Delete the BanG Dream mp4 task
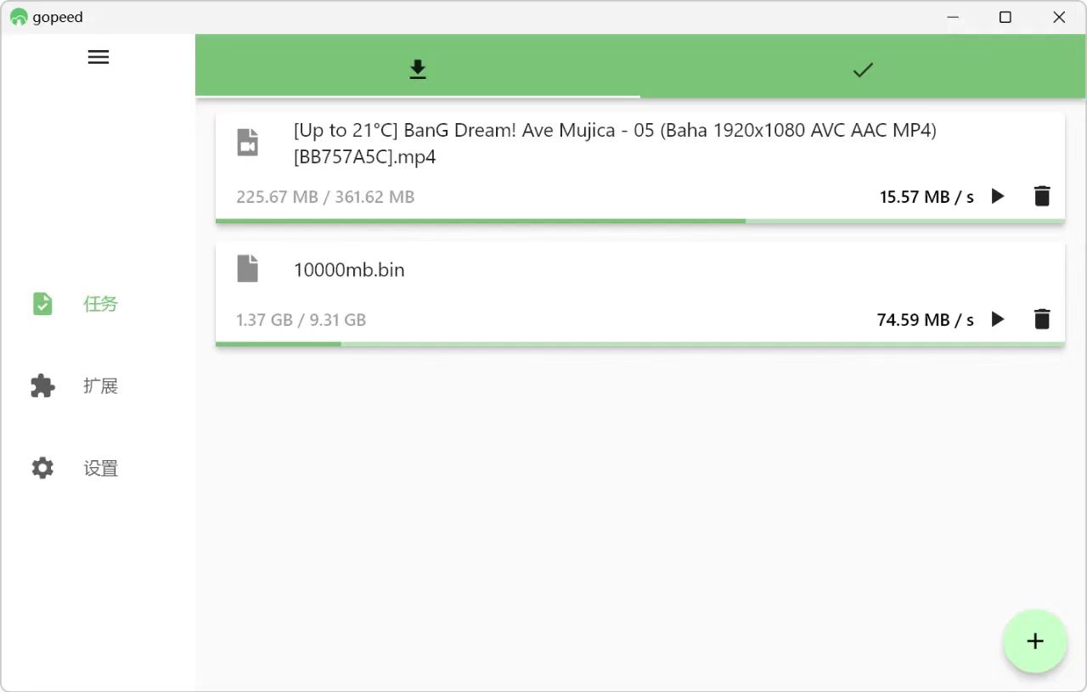 click(1042, 196)
